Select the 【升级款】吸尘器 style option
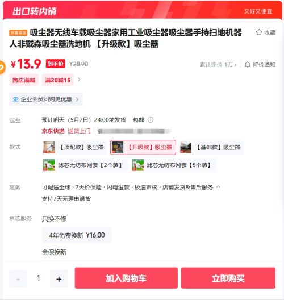Screen dimensions: 284x300 [143, 147]
